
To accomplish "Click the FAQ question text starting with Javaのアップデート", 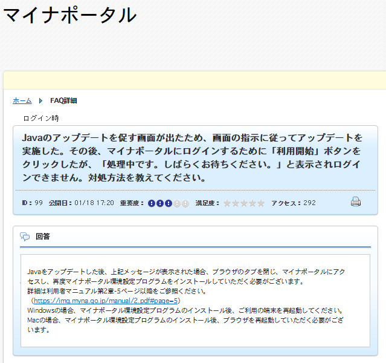I will click(x=192, y=157).
